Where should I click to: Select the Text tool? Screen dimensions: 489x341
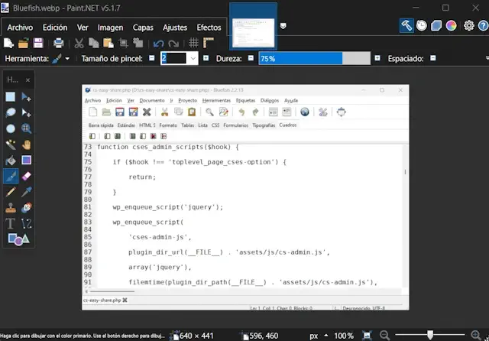pyautogui.click(x=10, y=224)
